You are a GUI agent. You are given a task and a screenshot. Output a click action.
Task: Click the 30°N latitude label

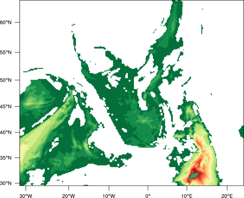coord(6,183)
